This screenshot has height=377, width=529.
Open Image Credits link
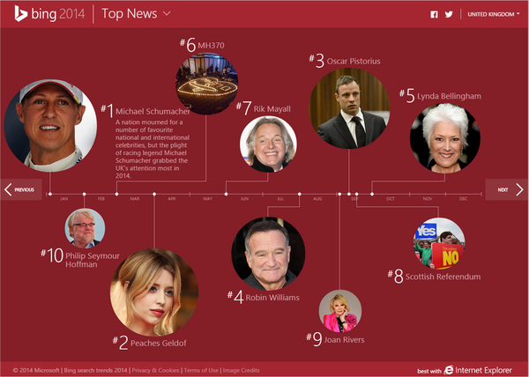tap(242, 370)
